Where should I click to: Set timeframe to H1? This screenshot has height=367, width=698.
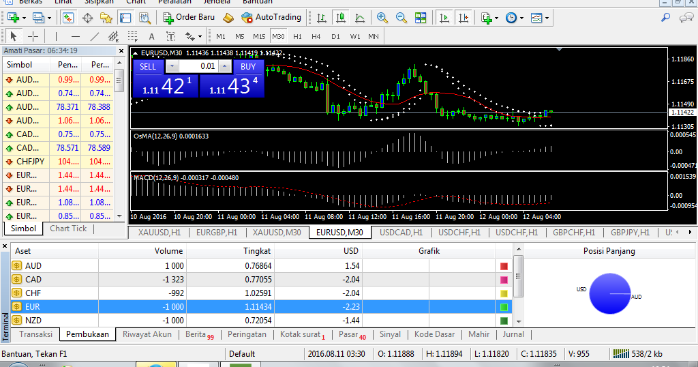[x=297, y=37]
